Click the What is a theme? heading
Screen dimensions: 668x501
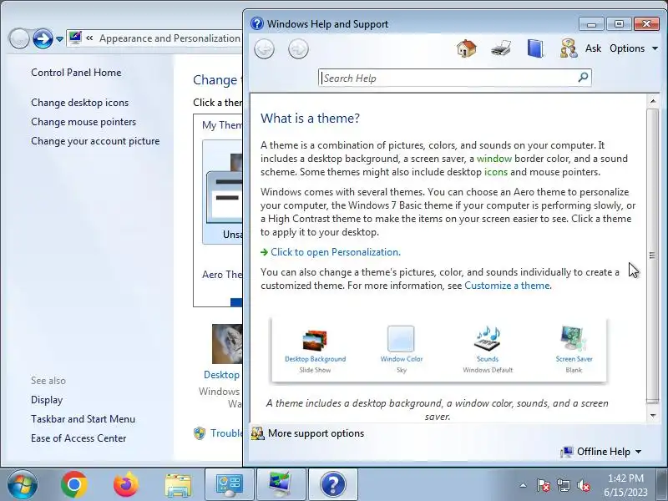point(310,118)
